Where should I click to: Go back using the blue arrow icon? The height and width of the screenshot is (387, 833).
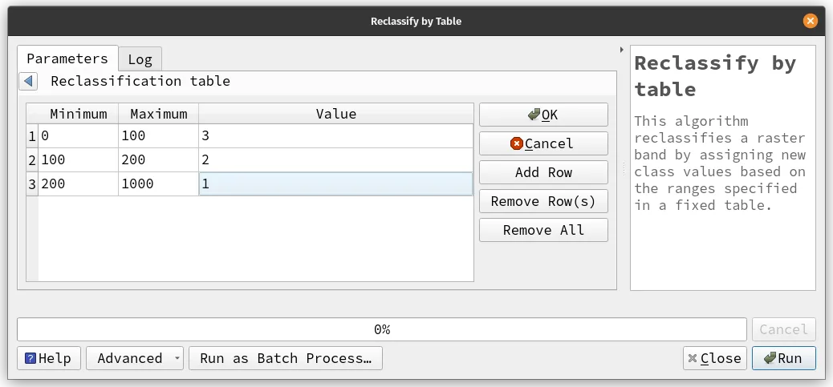pos(28,82)
